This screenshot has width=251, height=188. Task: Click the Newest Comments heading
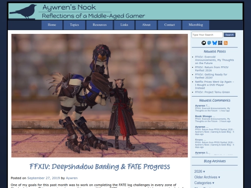coord(214,100)
